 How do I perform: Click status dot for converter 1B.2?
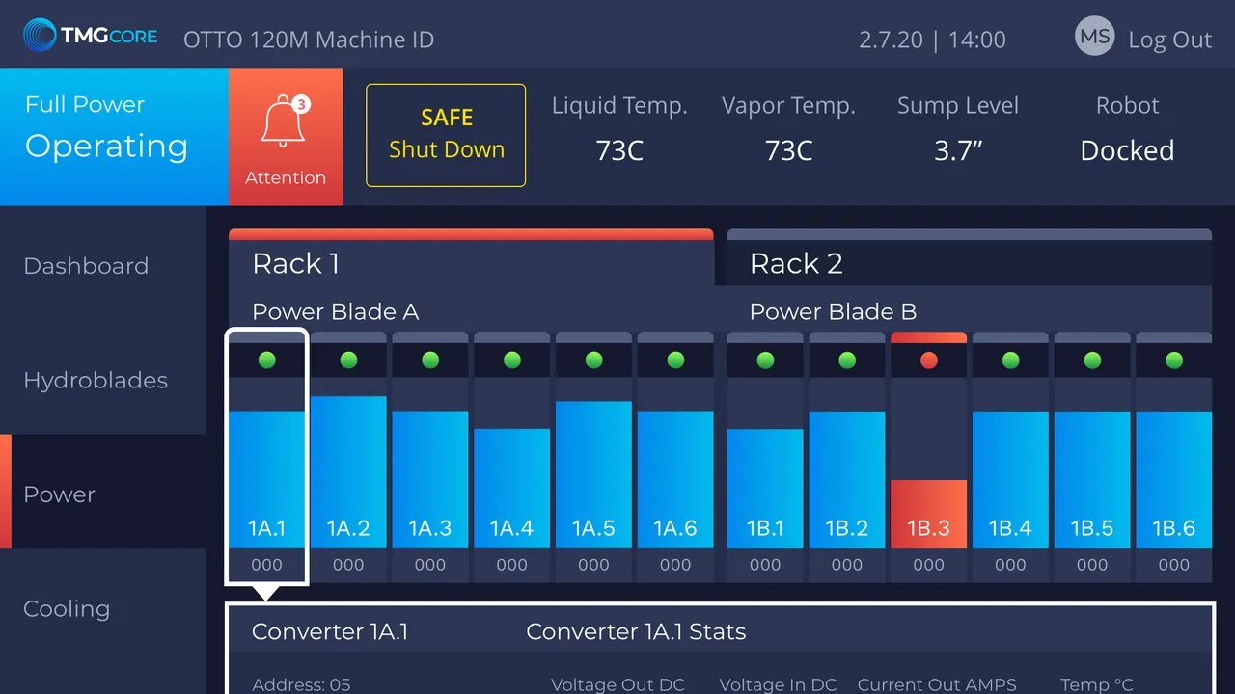pos(847,360)
